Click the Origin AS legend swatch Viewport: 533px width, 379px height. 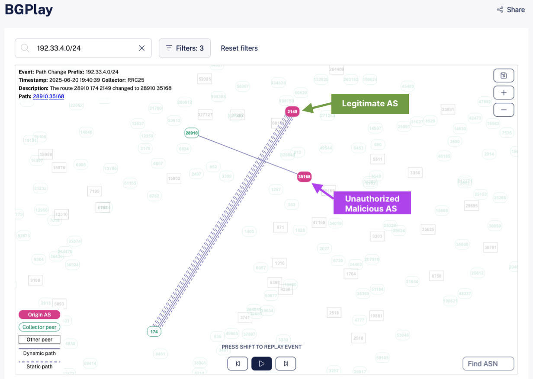39,315
